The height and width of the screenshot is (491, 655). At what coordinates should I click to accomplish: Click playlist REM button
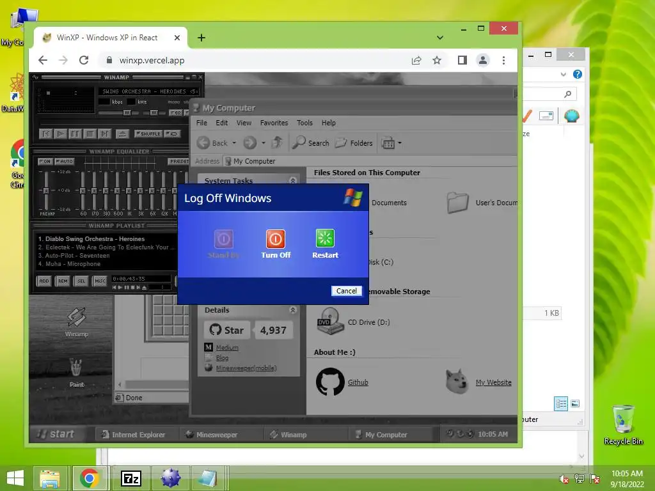(63, 281)
